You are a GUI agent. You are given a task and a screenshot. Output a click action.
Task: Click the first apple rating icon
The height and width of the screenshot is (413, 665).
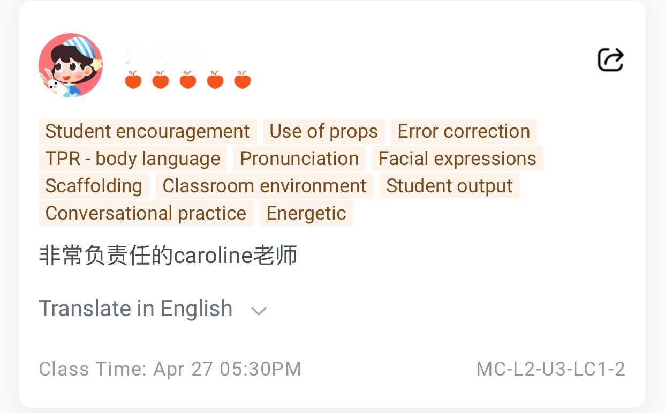point(133,80)
